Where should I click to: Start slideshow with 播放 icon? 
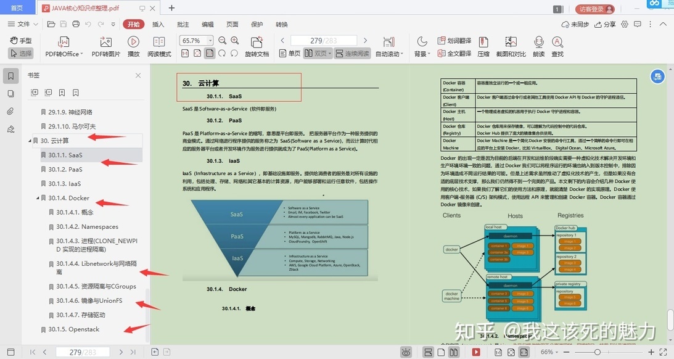coord(133,47)
